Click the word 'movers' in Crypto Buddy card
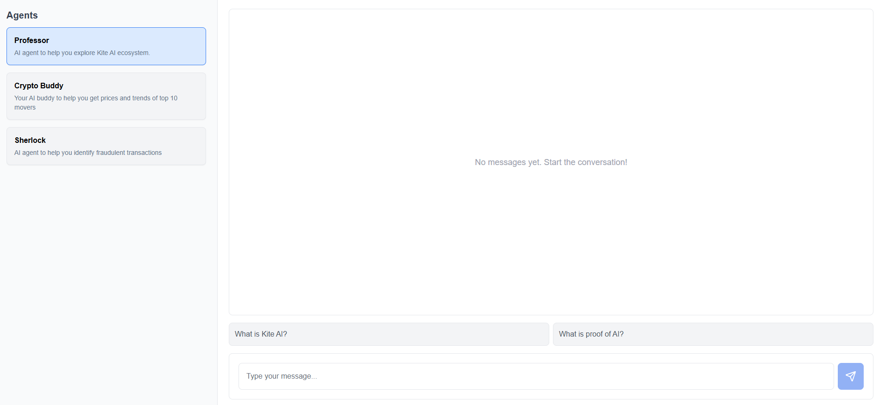 25,107
